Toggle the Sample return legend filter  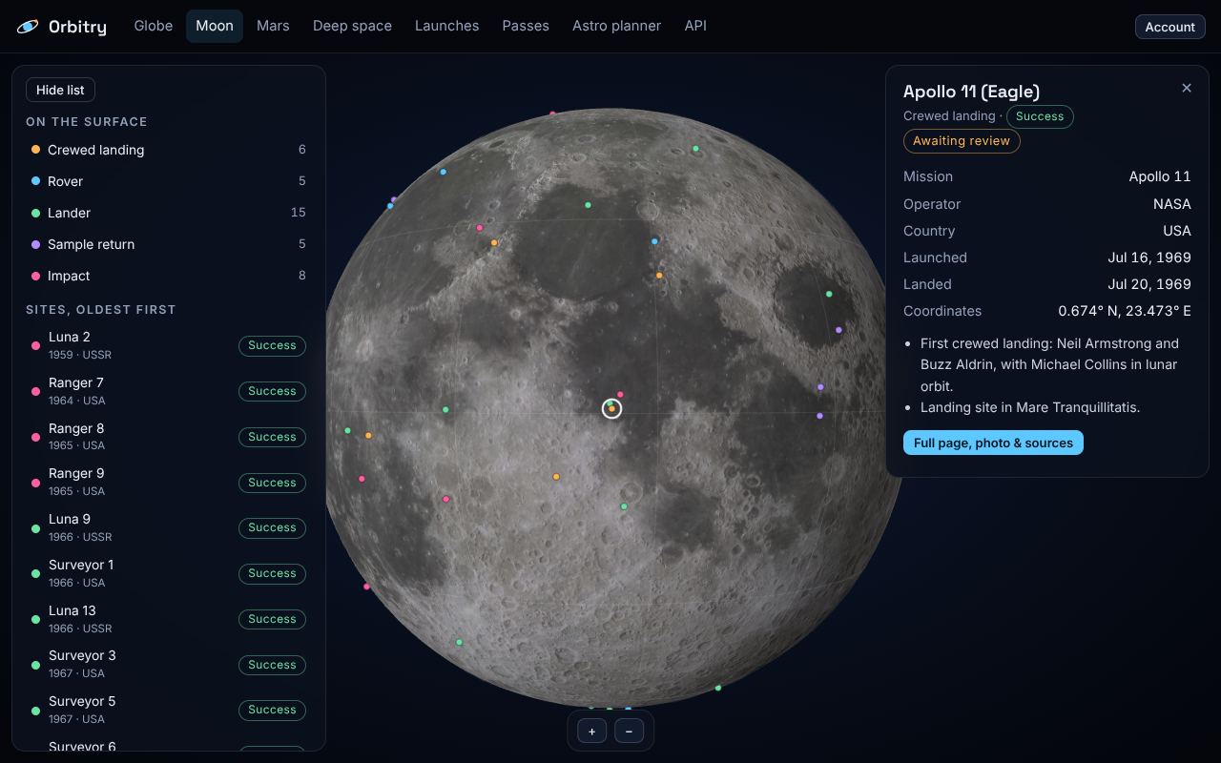pos(169,244)
